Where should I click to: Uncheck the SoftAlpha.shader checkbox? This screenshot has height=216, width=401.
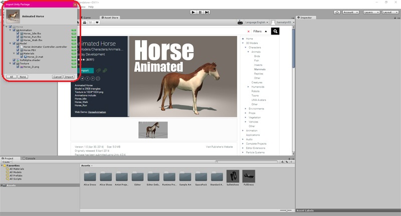[15, 60]
